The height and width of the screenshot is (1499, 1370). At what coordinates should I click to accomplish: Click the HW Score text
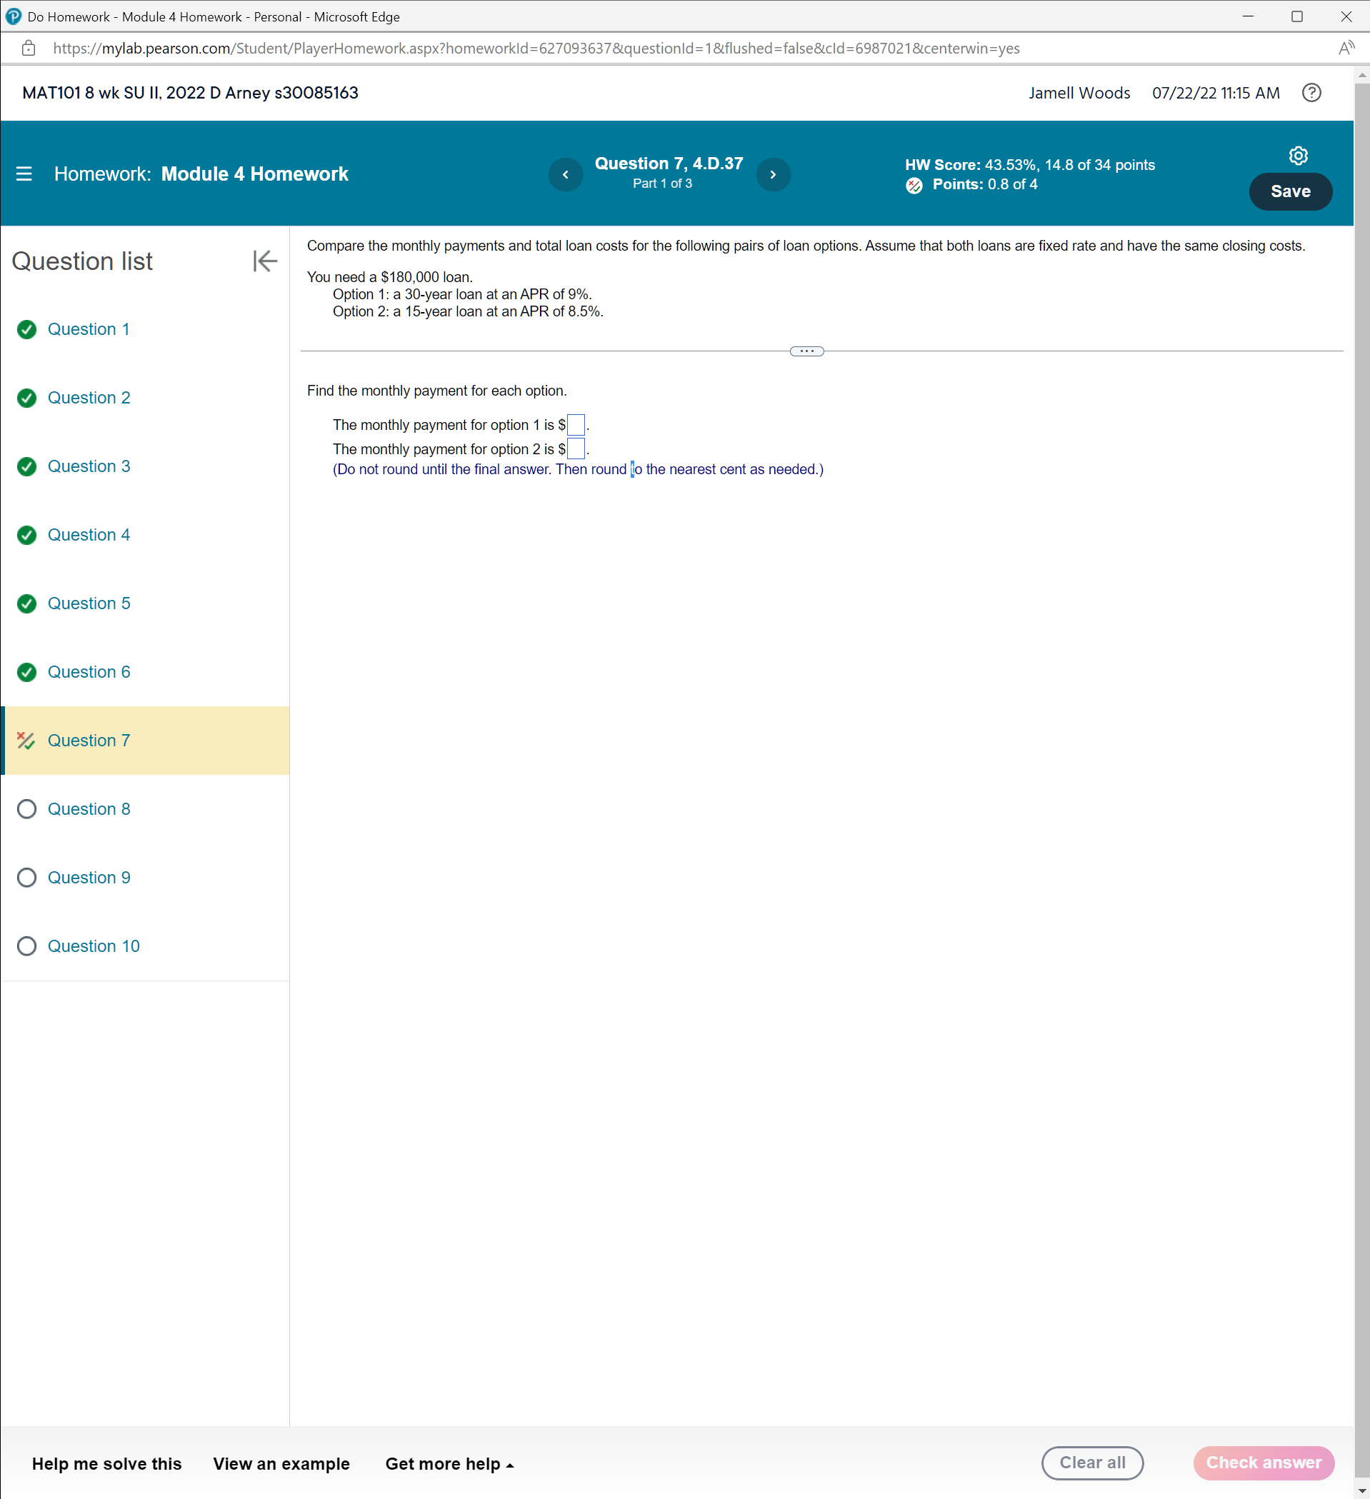pyautogui.click(x=1029, y=165)
